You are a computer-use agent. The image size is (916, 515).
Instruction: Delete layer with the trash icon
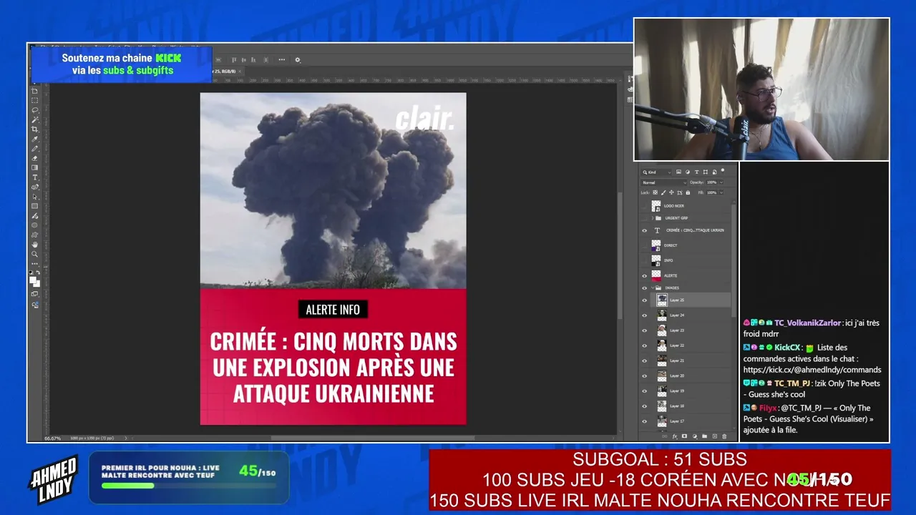point(724,436)
